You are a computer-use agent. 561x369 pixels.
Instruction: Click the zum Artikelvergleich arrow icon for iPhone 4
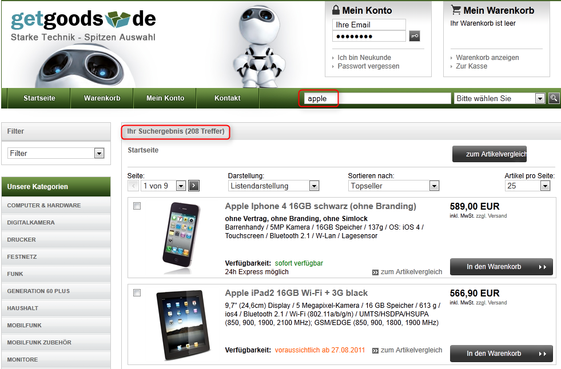375,272
